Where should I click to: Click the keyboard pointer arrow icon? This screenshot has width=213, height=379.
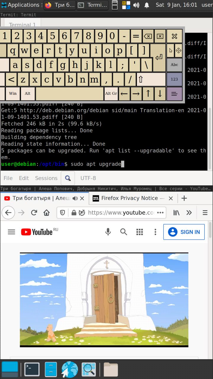[171, 51]
